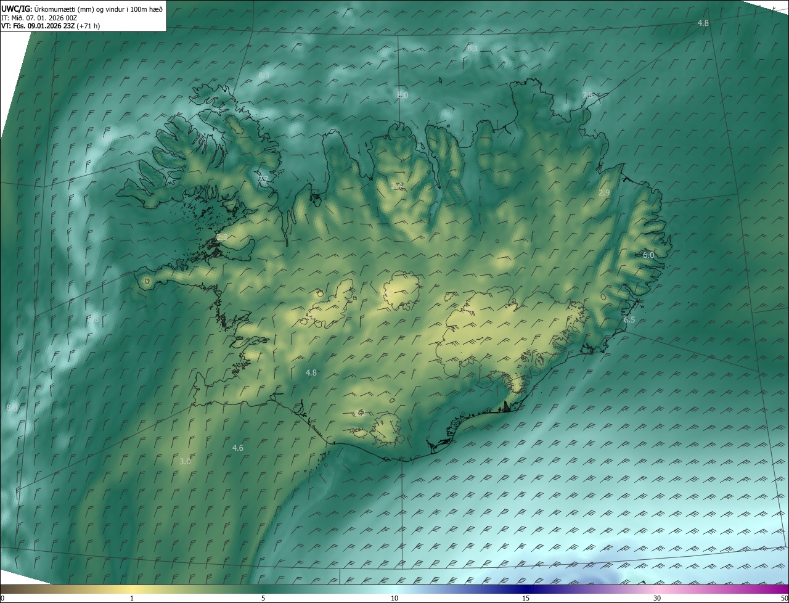Click the 8.3 value north of Westfjords
This screenshot has width=789, height=603.
[264, 75]
